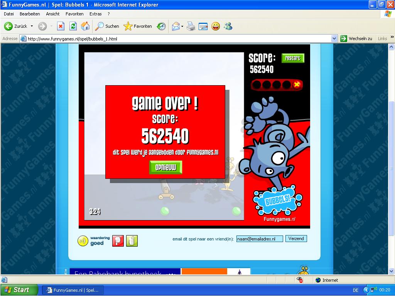This screenshot has width=395, height=296.
Task: Open the Extras menu
Action: coord(96,14)
